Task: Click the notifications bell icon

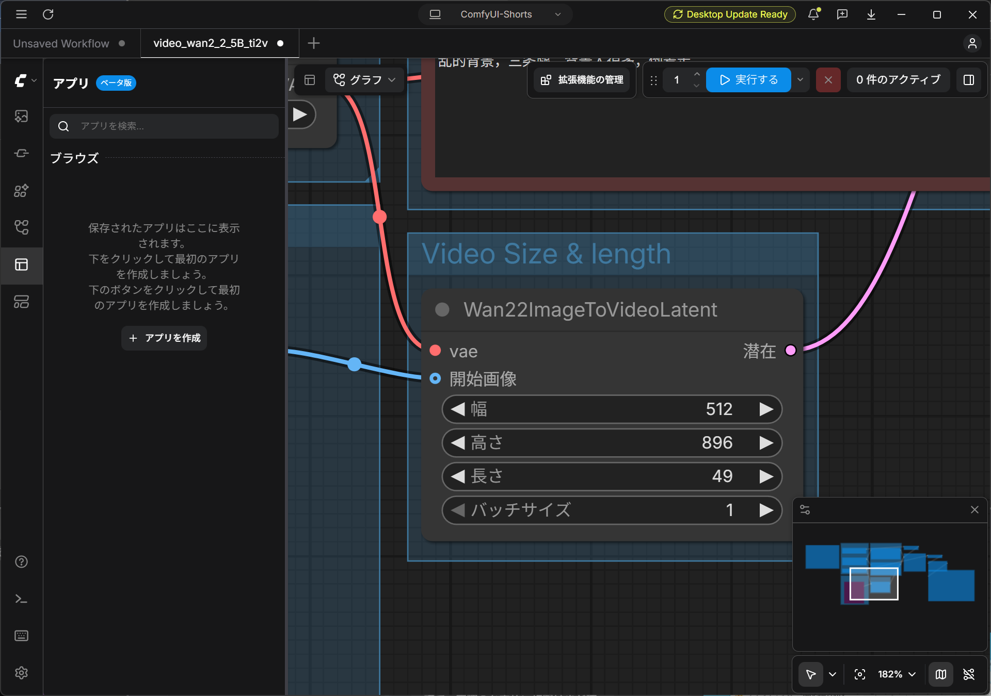Action: click(x=813, y=14)
